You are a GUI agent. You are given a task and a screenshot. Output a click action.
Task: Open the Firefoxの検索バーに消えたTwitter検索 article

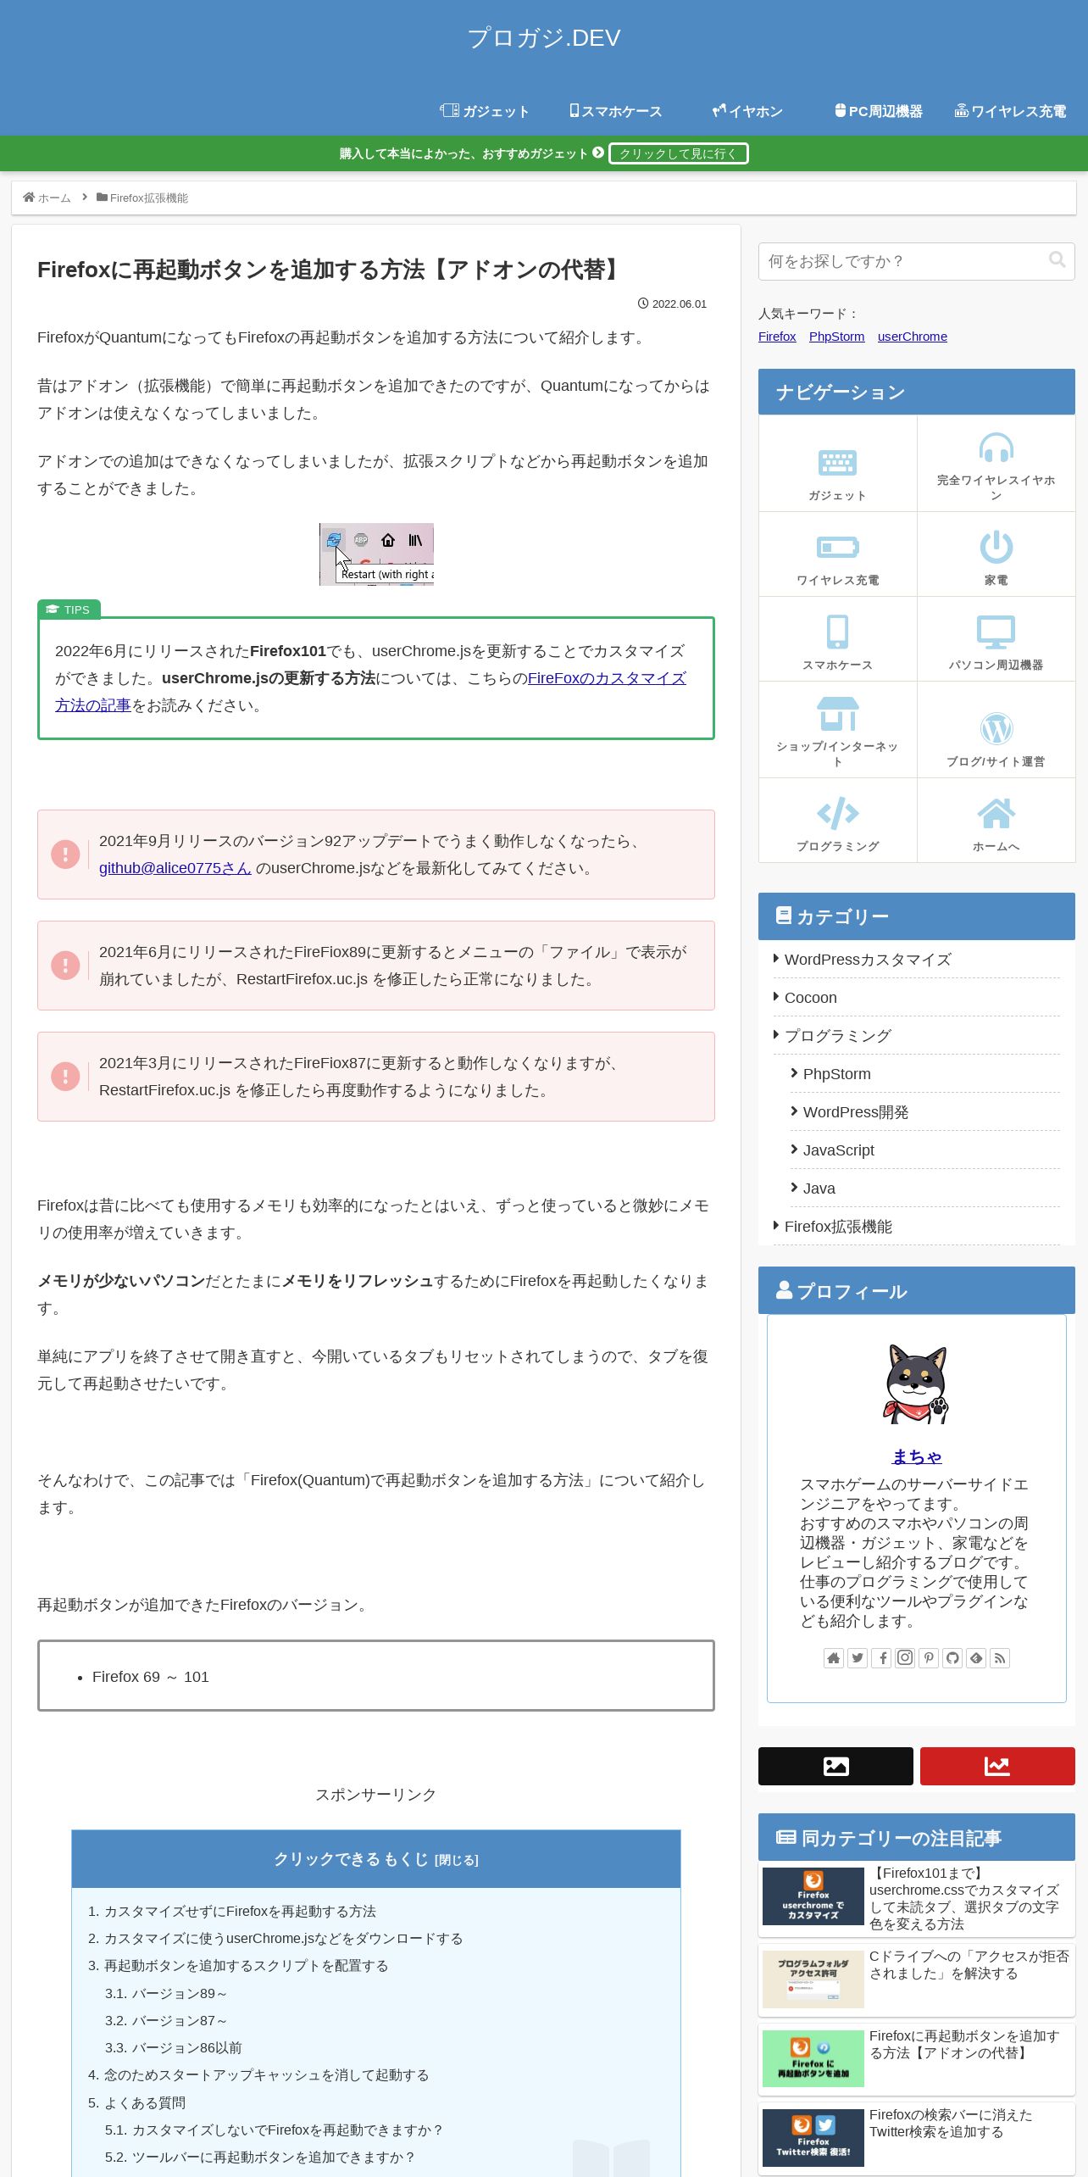point(917,2137)
